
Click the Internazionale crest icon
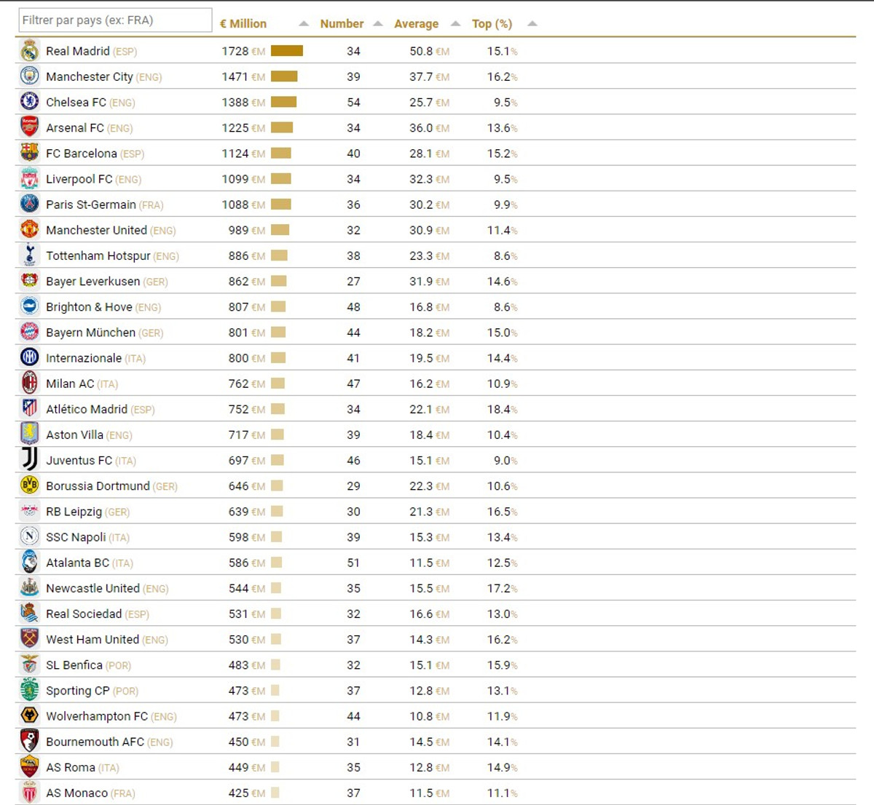[29, 357]
